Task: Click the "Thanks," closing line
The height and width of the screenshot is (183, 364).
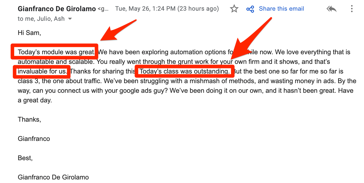Action: point(29,119)
